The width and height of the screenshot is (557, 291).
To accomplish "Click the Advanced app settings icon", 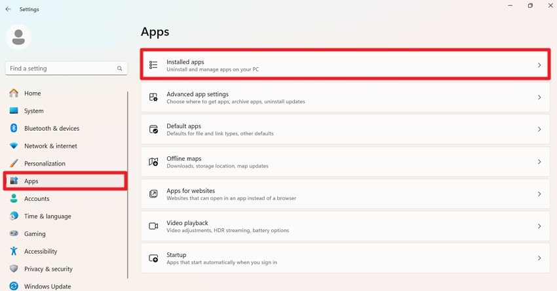I will coord(153,97).
